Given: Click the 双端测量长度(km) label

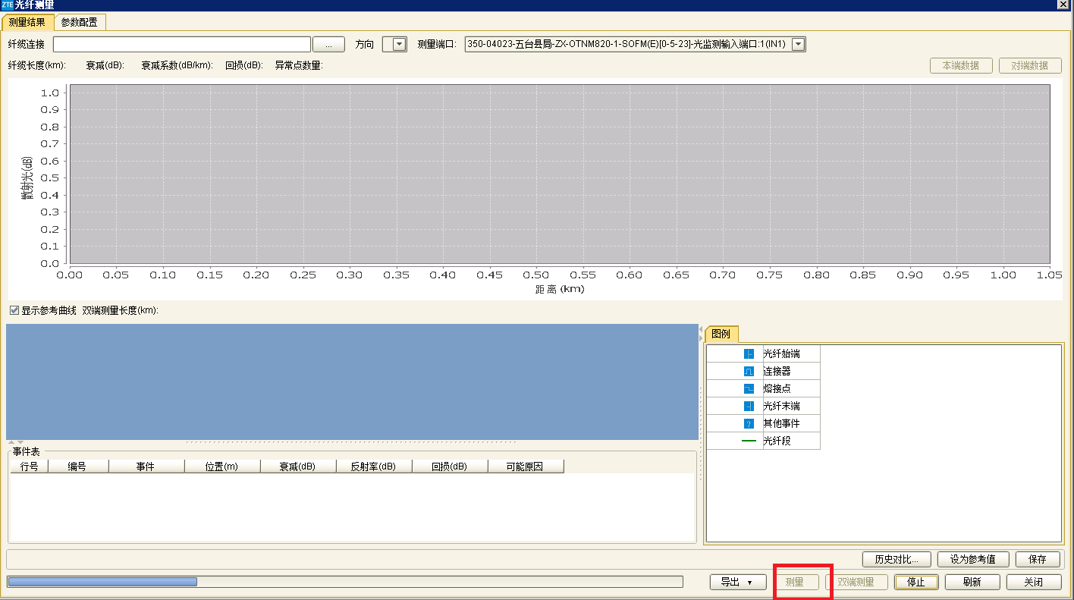Looking at the screenshot, I should coord(121,310).
